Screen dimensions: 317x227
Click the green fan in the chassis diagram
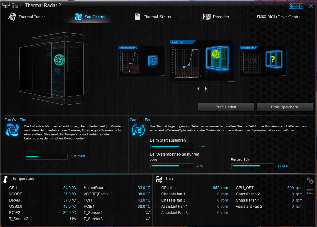[x=59, y=60]
